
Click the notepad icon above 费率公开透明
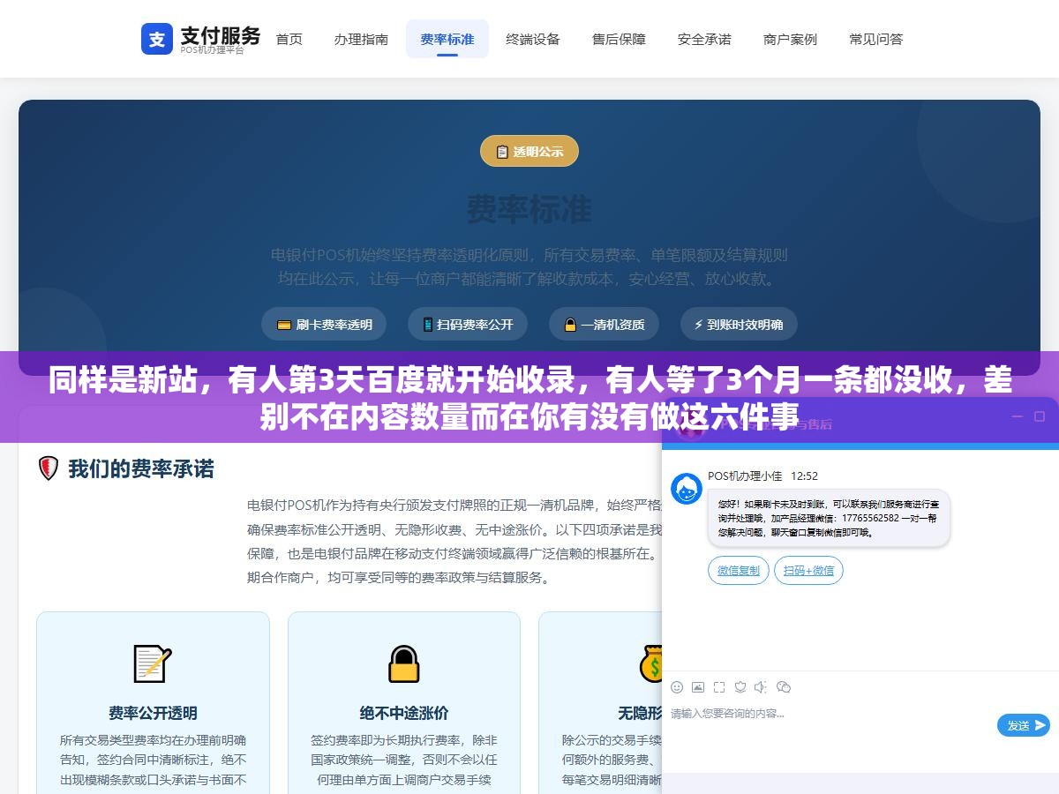pos(152,663)
